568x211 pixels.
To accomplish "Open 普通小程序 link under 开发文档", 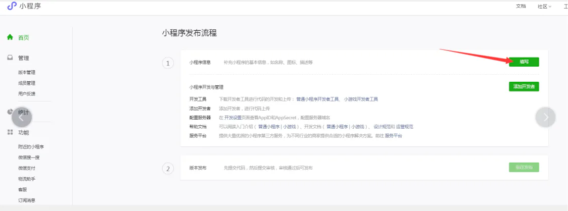I will 337,127.
